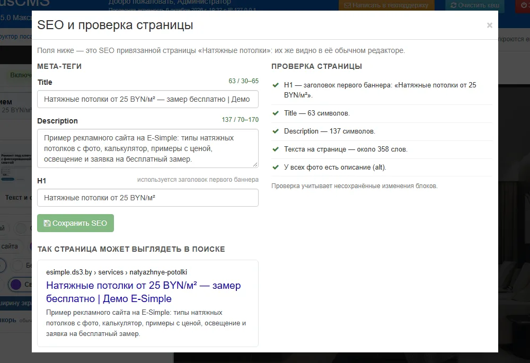
Task: Click the dialog title SEO и проверка страницы
Action: (x=115, y=25)
